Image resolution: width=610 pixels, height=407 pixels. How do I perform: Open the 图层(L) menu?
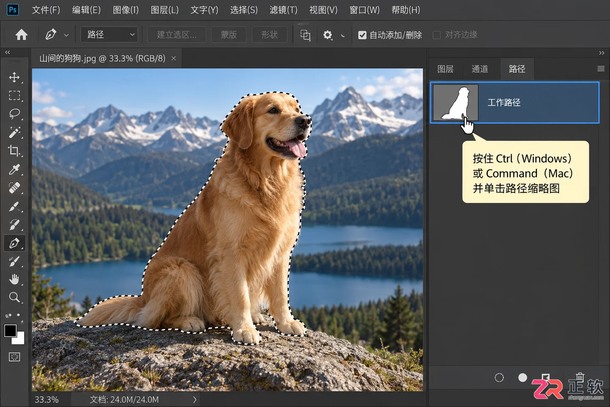pyautogui.click(x=165, y=10)
